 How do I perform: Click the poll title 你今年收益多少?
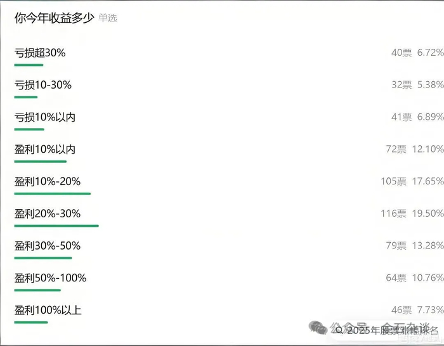tap(54, 18)
